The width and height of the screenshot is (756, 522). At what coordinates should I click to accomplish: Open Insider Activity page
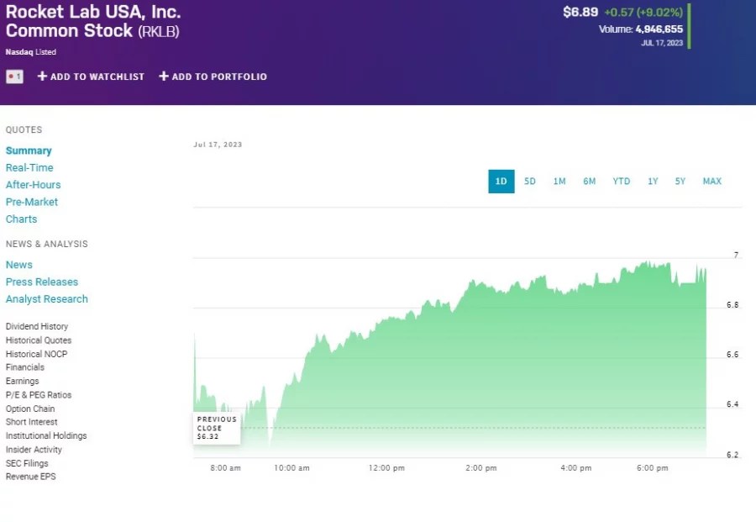(34, 450)
